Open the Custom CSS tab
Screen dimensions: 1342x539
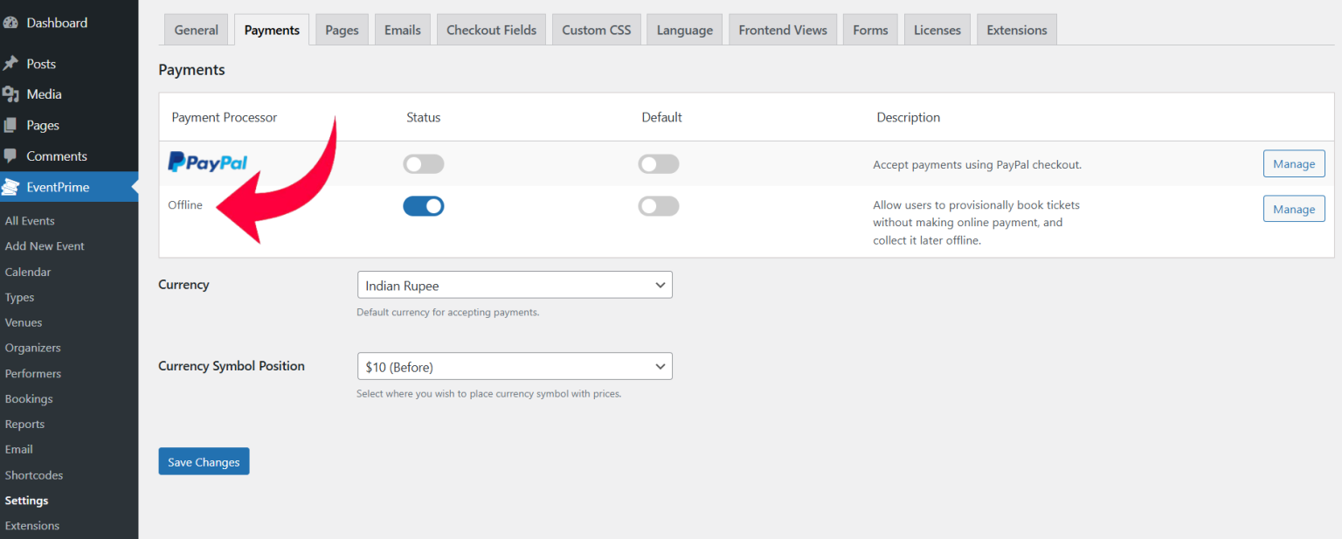[596, 29]
